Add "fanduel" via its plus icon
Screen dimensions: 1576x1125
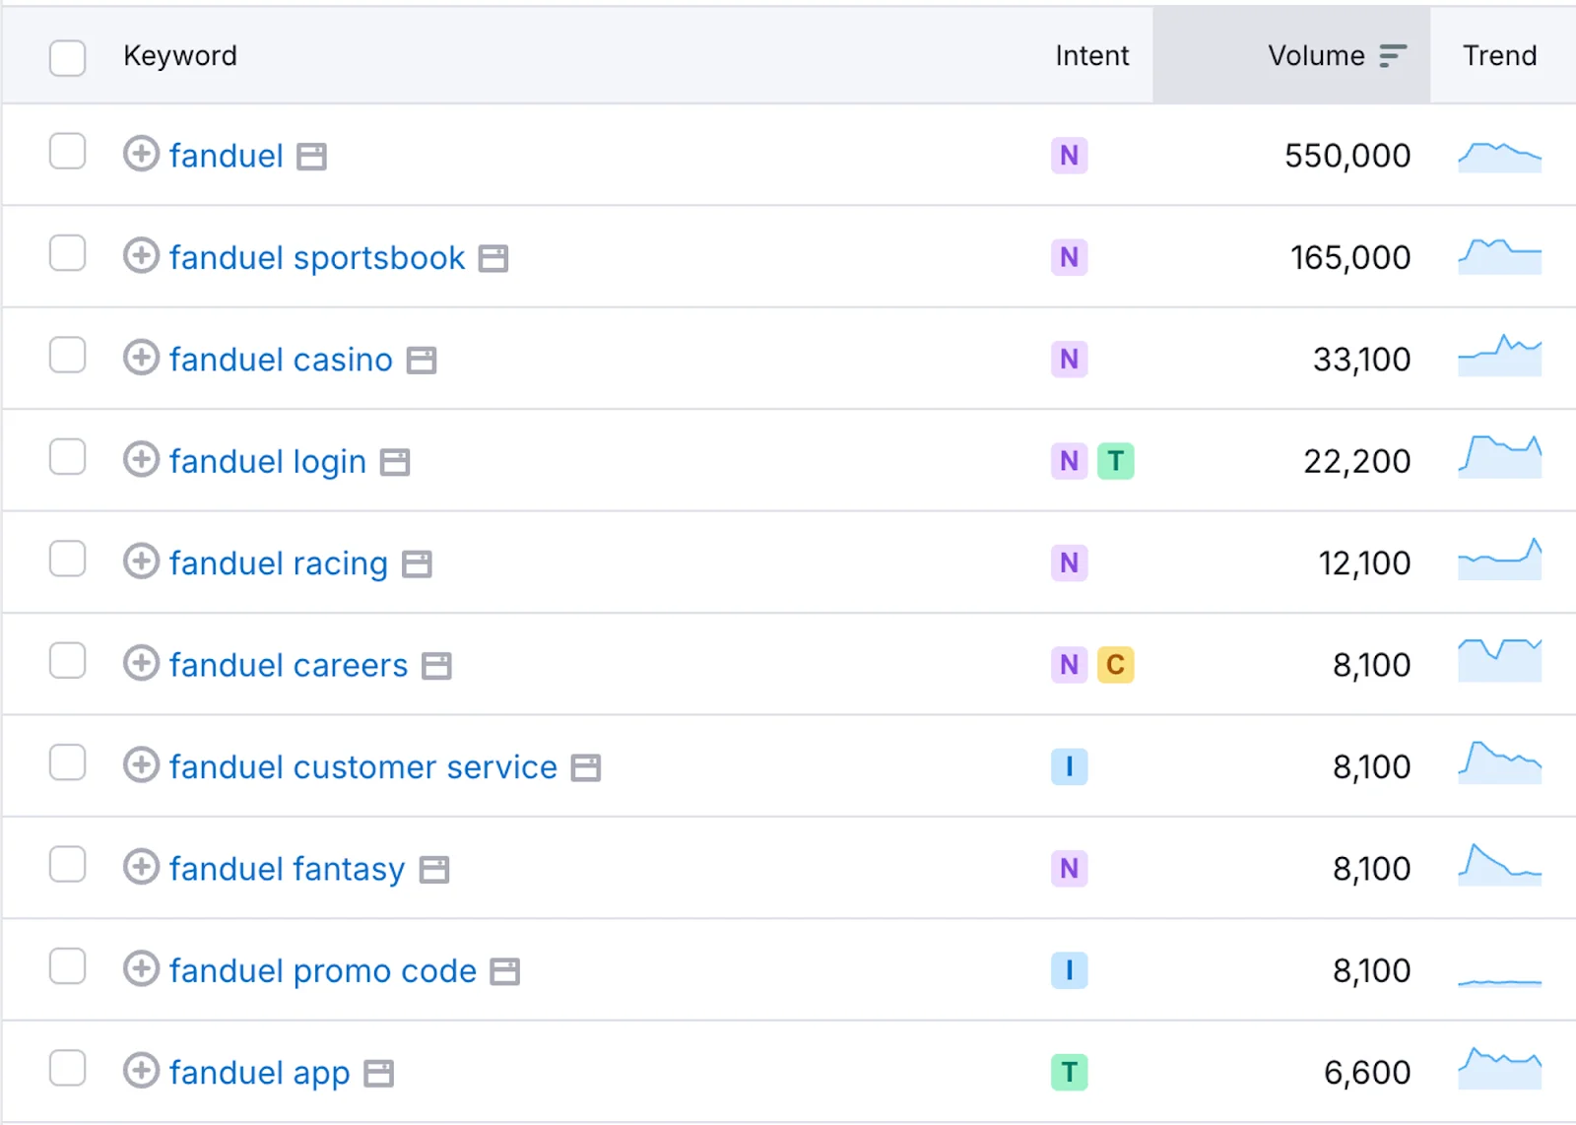click(x=141, y=156)
